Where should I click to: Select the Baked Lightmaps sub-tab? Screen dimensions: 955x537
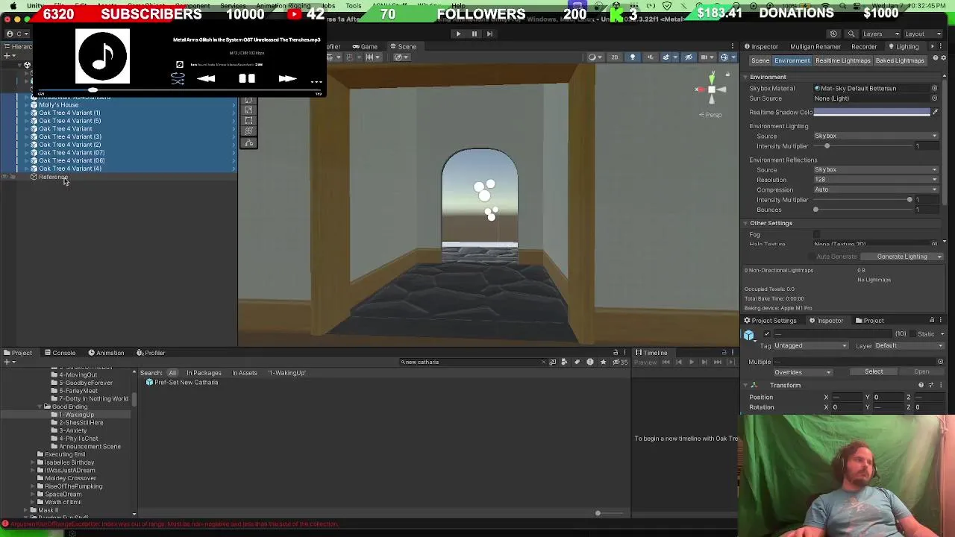coord(900,60)
